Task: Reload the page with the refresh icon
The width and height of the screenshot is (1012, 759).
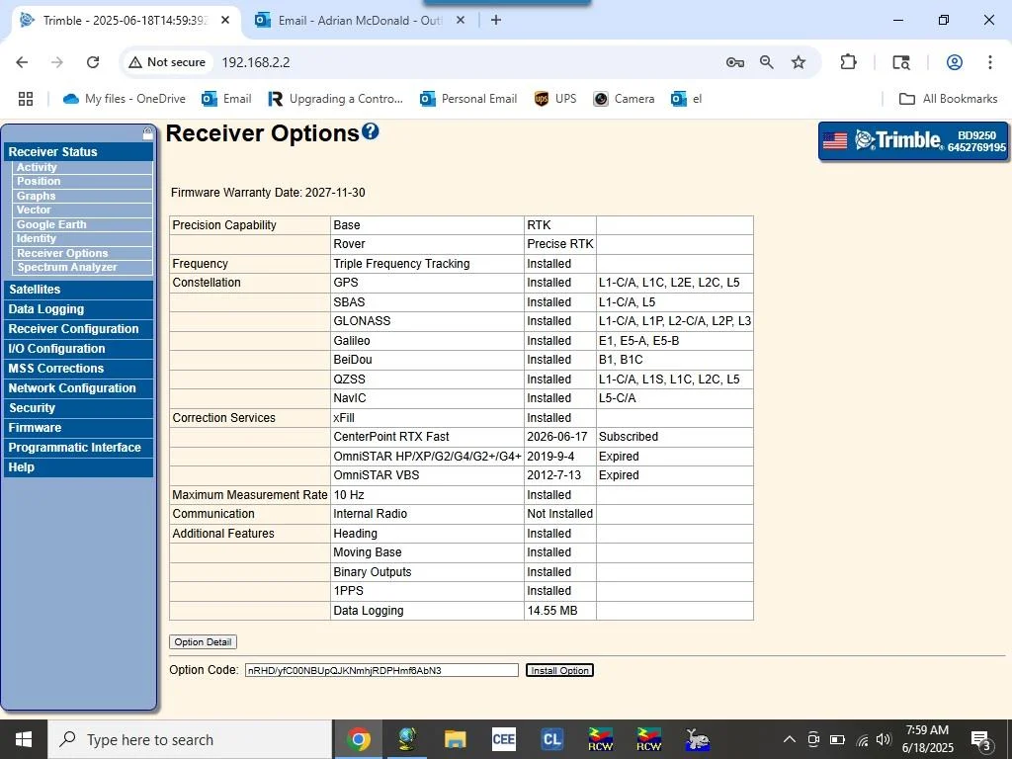Action: [x=93, y=62]
